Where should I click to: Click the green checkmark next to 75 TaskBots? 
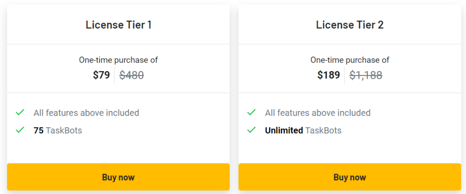point(20,130)
